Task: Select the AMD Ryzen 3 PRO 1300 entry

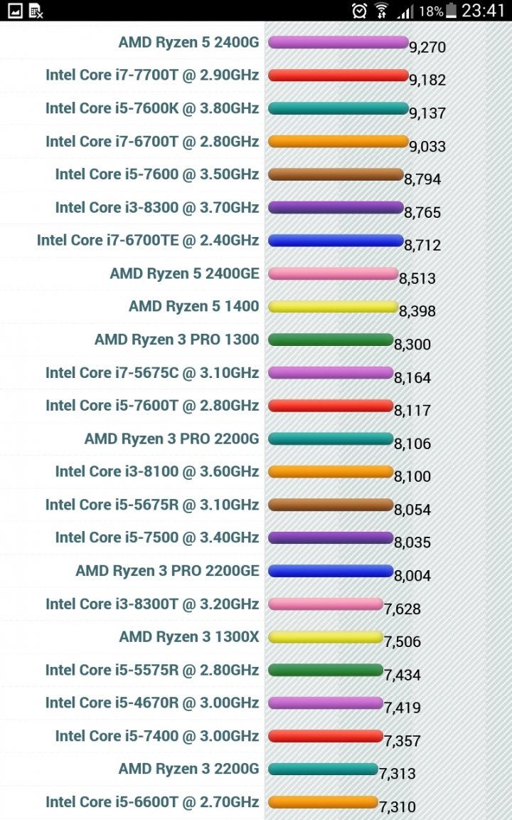Action: tap(176, 340)
